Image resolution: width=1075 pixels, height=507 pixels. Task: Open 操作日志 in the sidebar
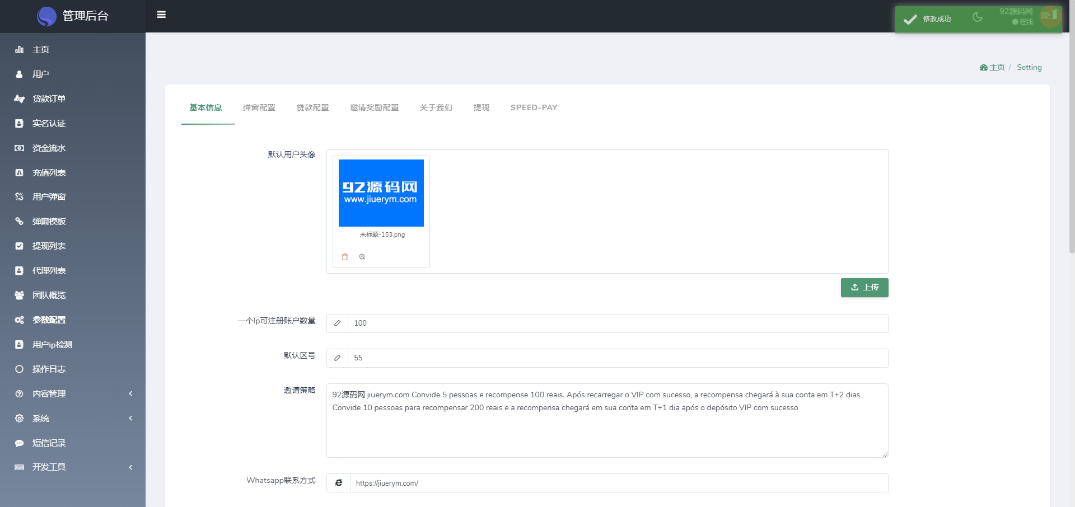[73, 369]
